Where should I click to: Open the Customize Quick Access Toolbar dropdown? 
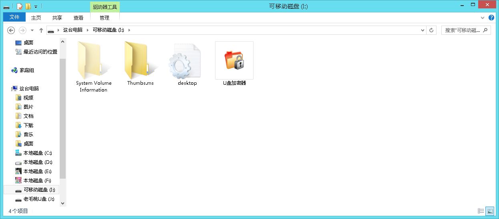coord(36,7)
